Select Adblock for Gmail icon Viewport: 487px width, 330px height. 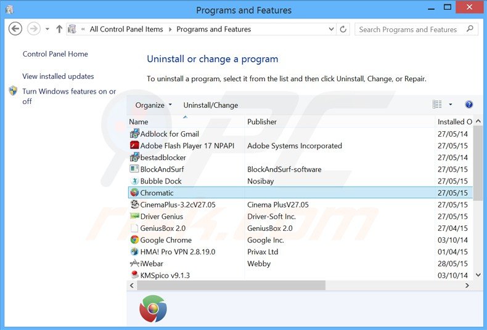tap(134, 134)
